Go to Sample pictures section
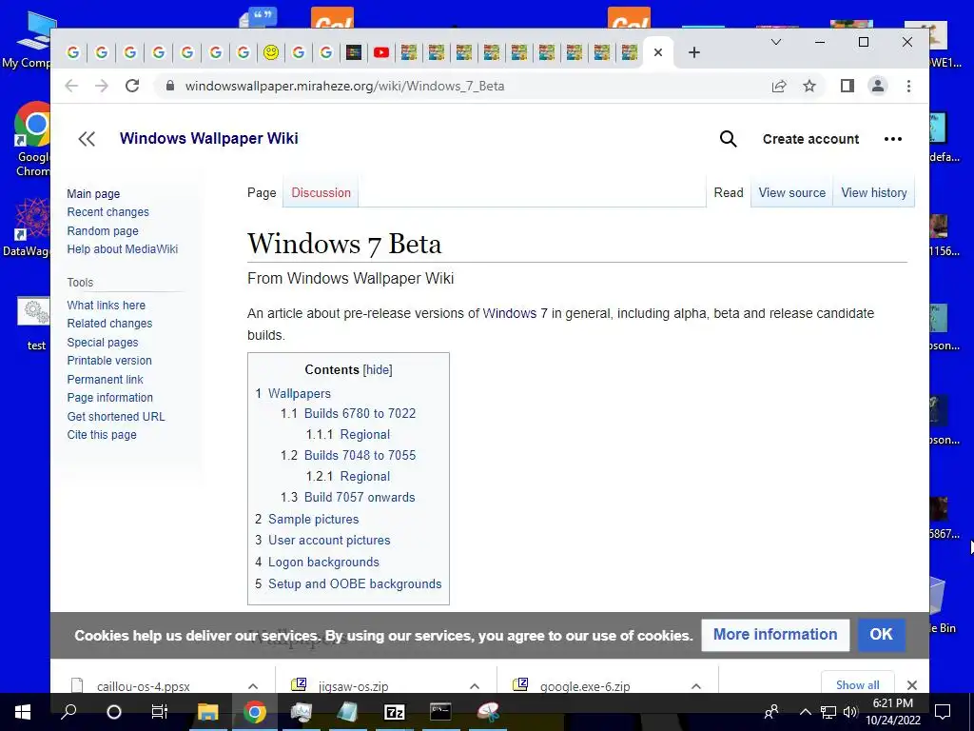This screenshot has width=974, height=731. coord(313,519)
